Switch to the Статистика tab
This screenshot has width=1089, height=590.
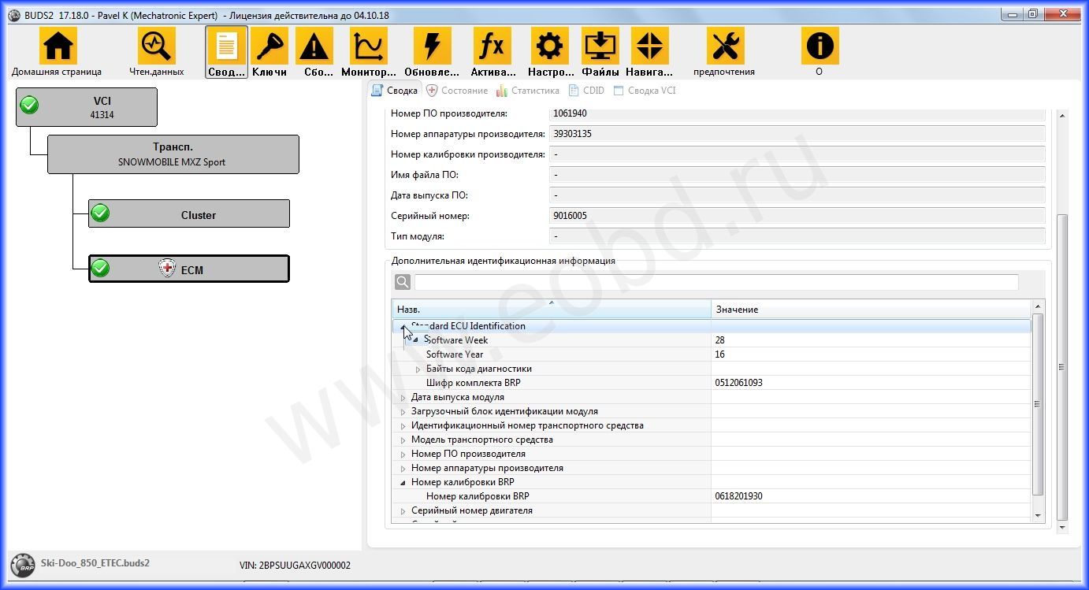(x=528, y=91)
